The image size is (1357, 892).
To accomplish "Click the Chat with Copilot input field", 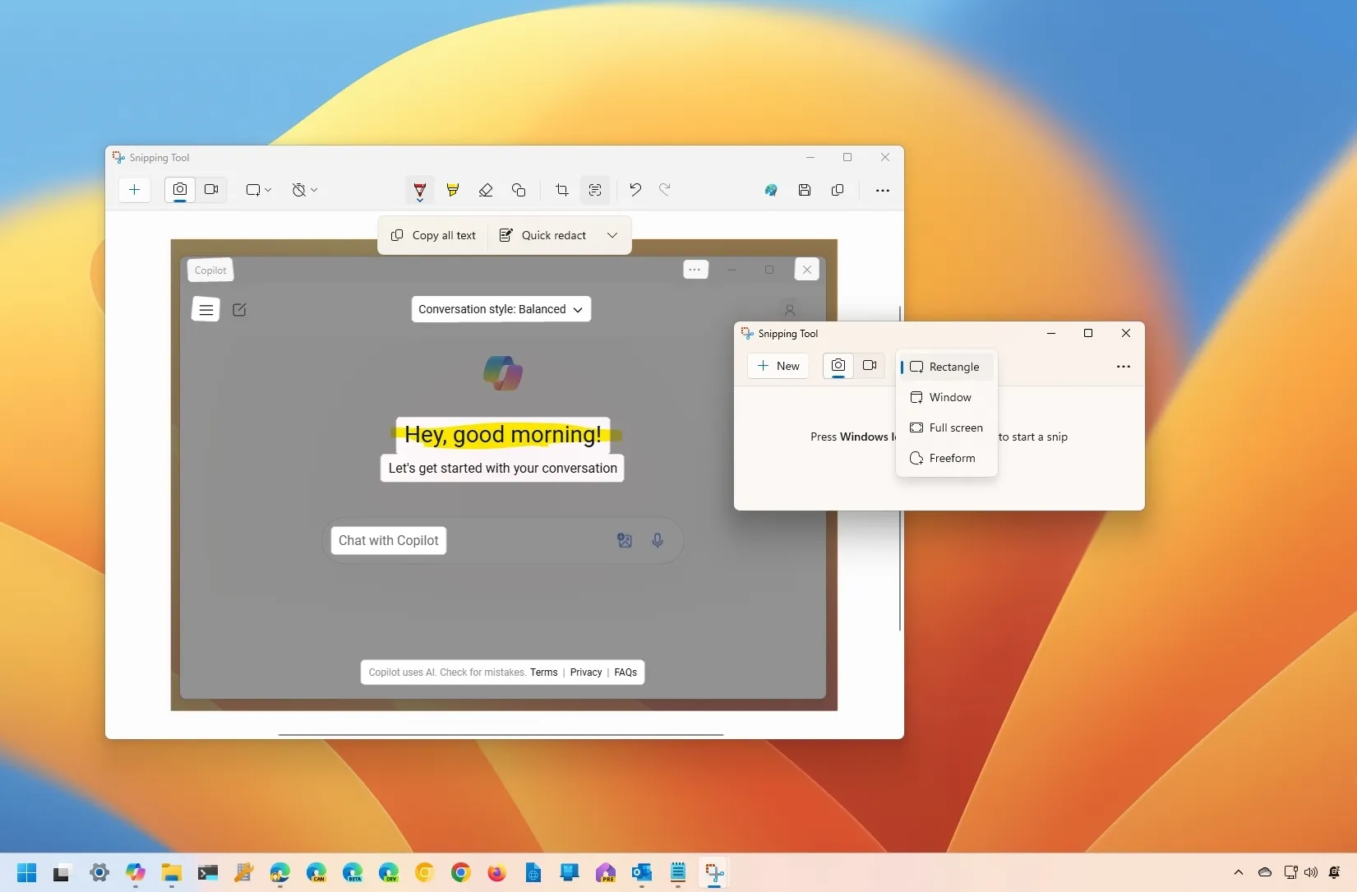I will point(388,540).
